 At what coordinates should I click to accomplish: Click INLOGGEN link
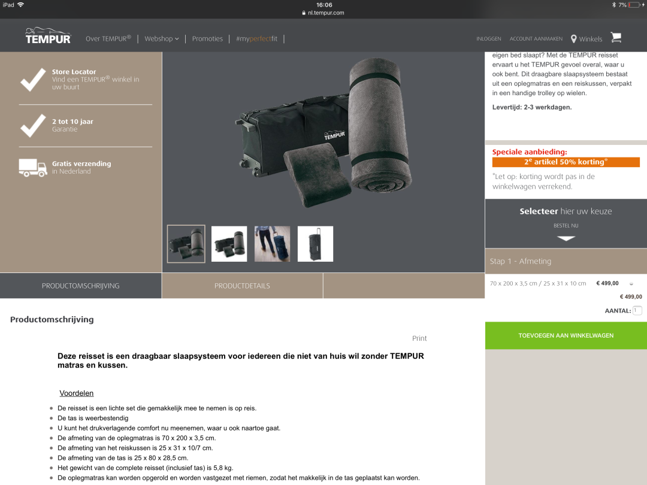[x=489, y=39]
